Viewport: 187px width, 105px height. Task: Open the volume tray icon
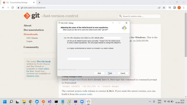[x=168, y=101]
